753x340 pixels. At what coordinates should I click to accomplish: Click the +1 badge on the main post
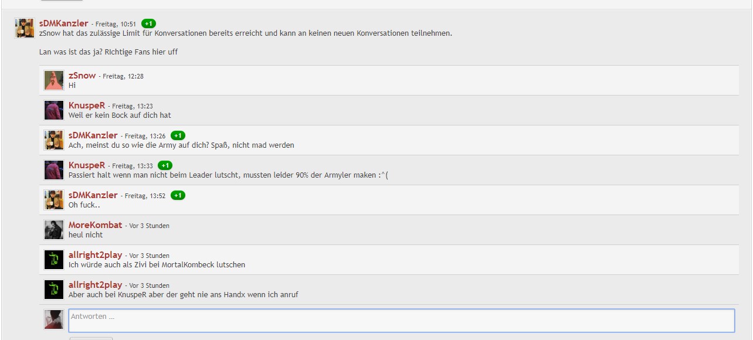(149, 23)
